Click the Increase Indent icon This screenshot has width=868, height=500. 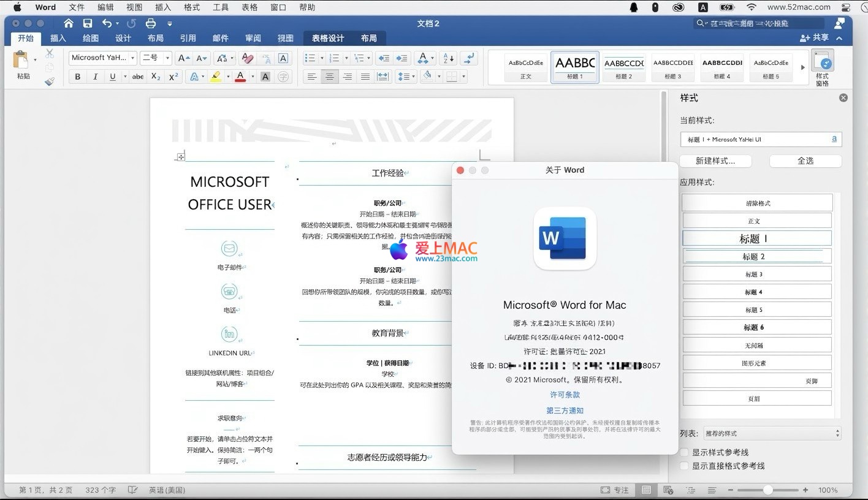coord(402,58)
